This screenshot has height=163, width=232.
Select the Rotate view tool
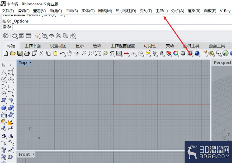tap(76, 53)
